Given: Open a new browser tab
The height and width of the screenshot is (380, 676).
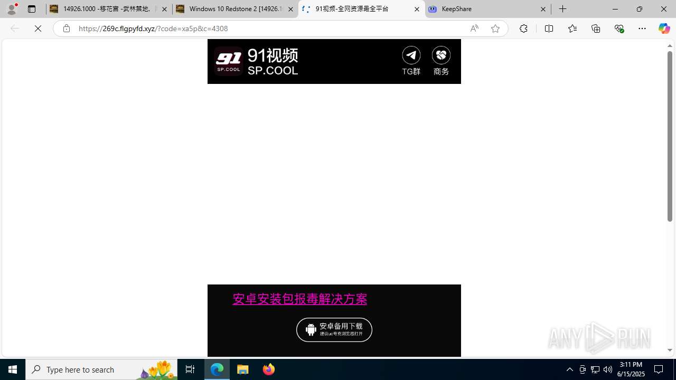Looking at the screenshot, I should tap(563, 9).
